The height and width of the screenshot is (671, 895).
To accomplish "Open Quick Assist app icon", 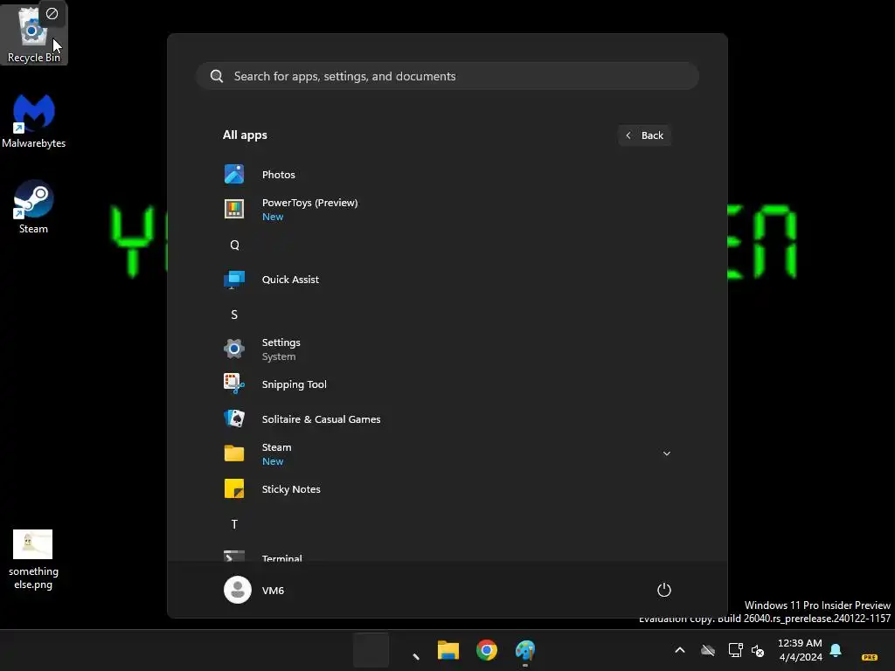I will (234, 280).
